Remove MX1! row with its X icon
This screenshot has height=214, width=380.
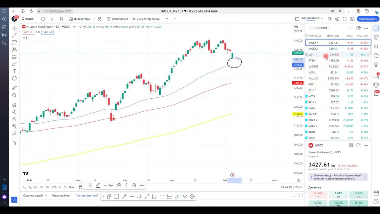click(x=368, y=55)
